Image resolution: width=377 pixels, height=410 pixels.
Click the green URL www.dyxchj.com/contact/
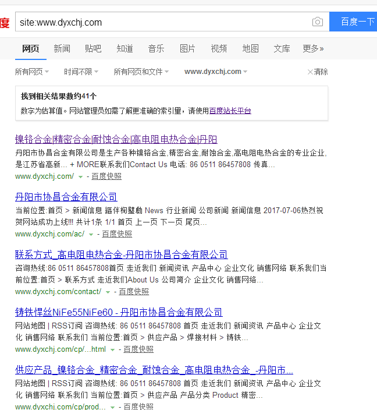[x=58, y=292]
